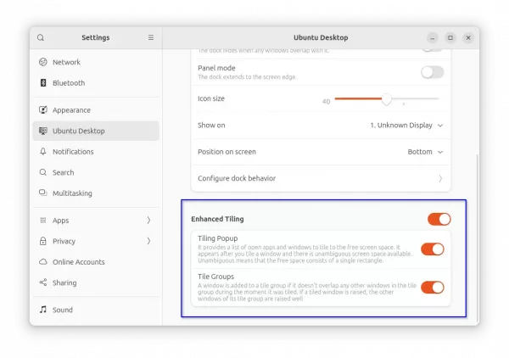Click the Apps grid icon
Viewport: 509px width, 358px height.
tap(43, 221)
